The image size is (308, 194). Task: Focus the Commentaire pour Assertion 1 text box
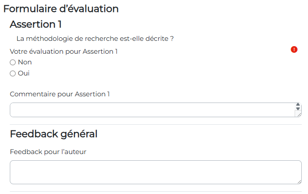pos(152,110)
